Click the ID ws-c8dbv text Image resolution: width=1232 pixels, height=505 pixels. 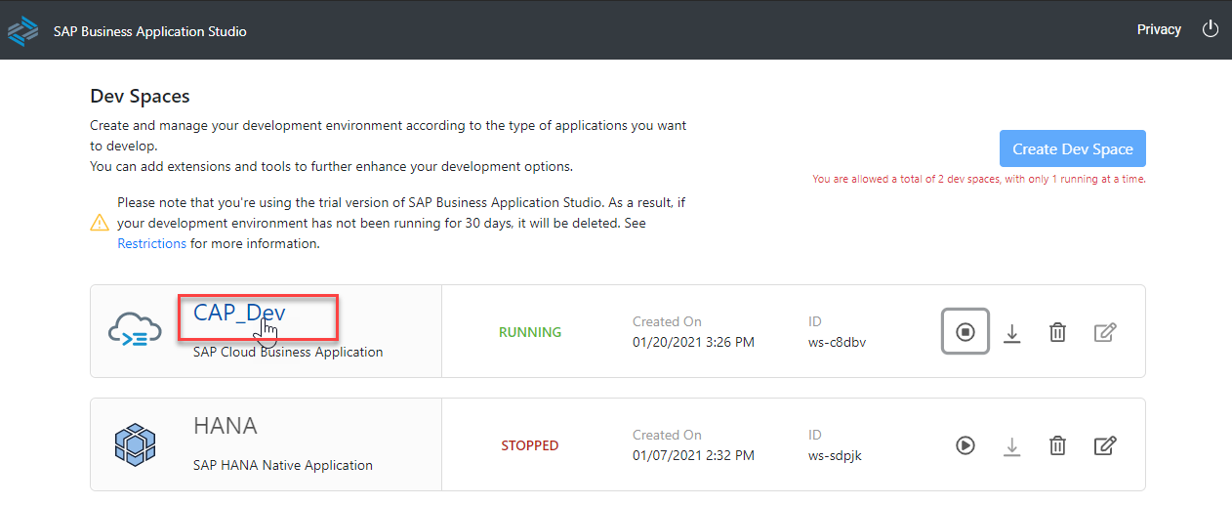click(x=837, y=342)
